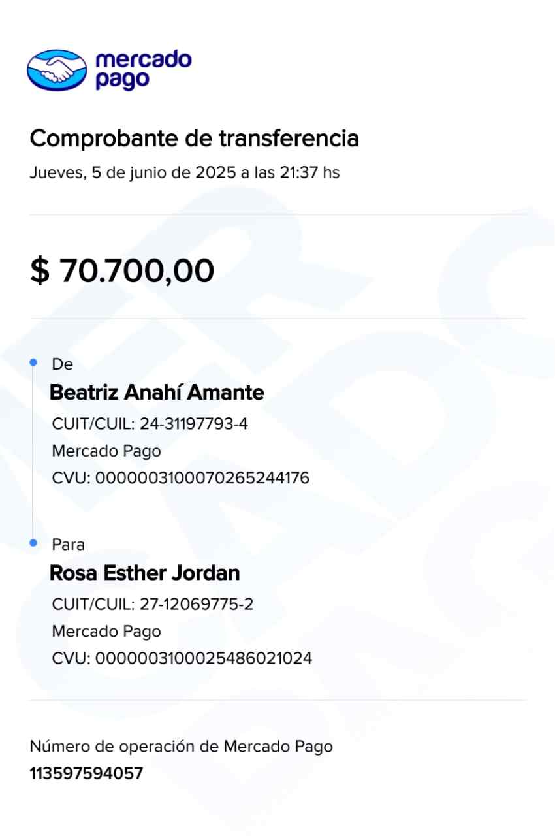The image size is (555, 836).
Task: Click sender name Beatriz Anahí Amante
Action: click(x=157, y=393)
